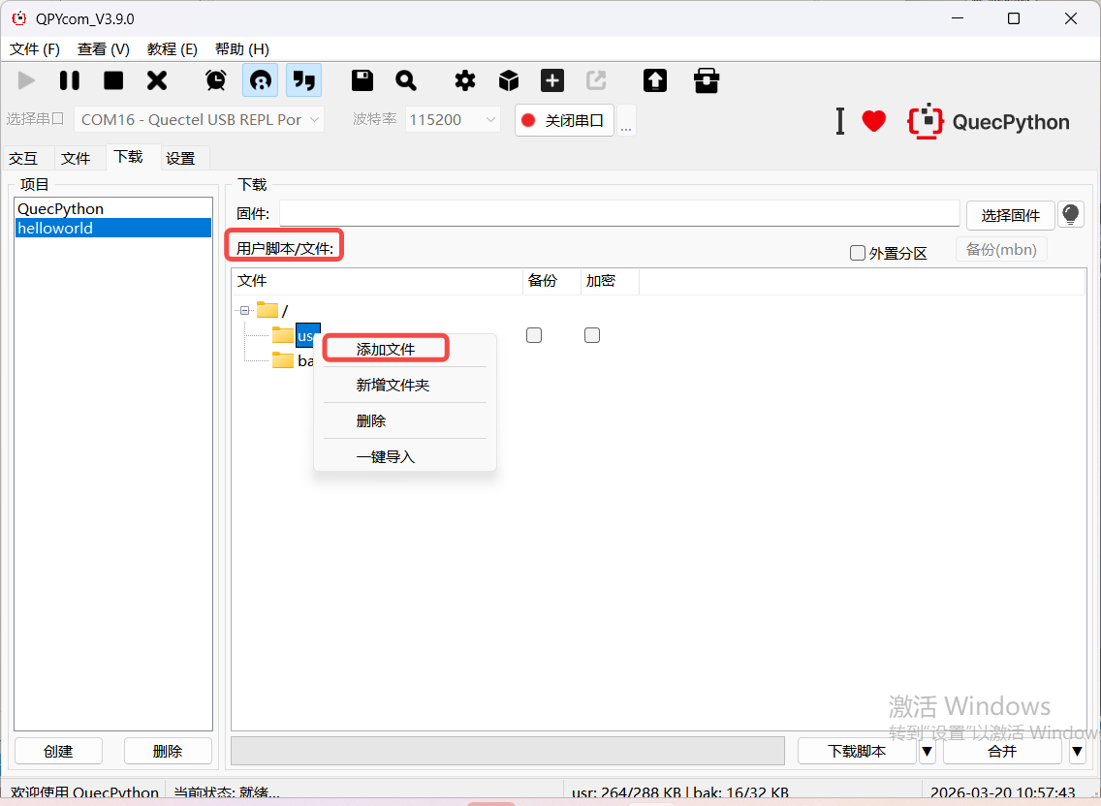Click the alarm clock toolbar icon
This screenshot has width=1101, height=806.
[216, 80]
